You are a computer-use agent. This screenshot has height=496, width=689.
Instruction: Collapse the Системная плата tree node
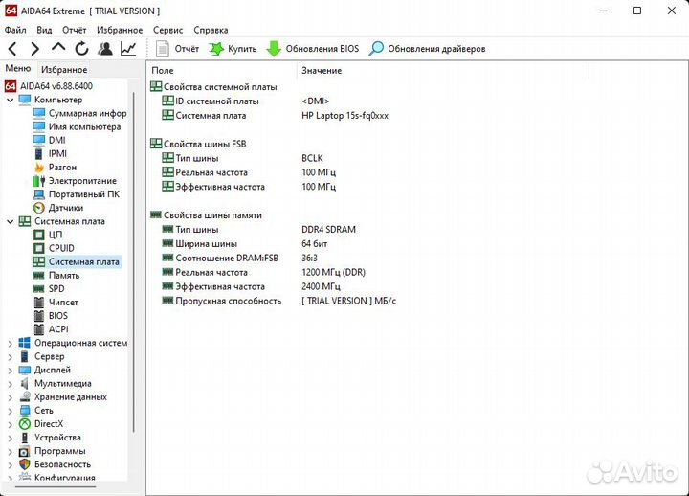(x=11, y=221)
